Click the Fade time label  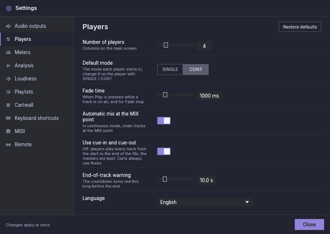pos(93,91)
